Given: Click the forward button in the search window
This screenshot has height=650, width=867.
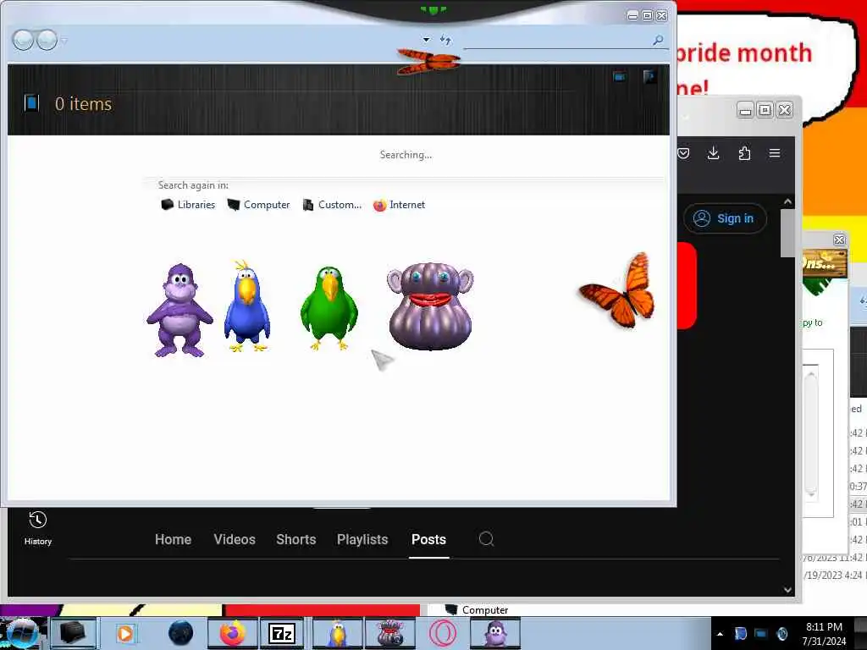Looking at the screenshot, I should pos(47,40).
